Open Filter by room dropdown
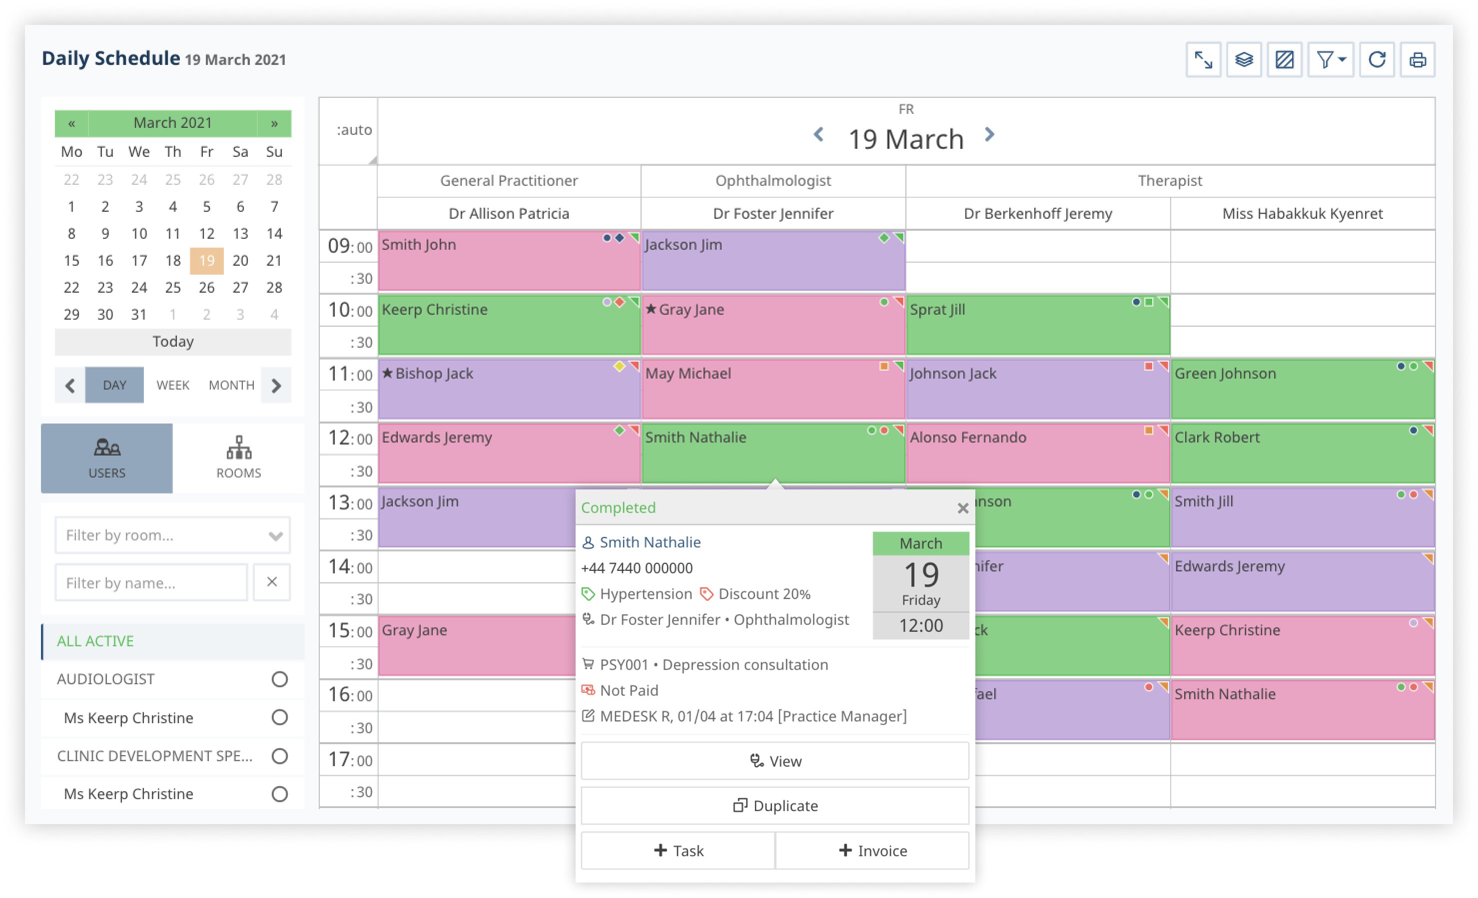This screenshot has width=1478, height=898. pyautogui.click(x=173, y=535)
